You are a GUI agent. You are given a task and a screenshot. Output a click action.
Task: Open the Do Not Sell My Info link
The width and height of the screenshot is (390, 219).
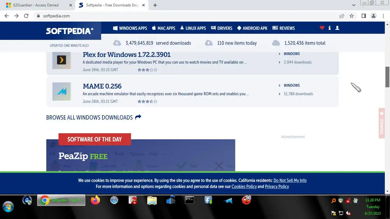pyautogui.click(x=290, y=180)
